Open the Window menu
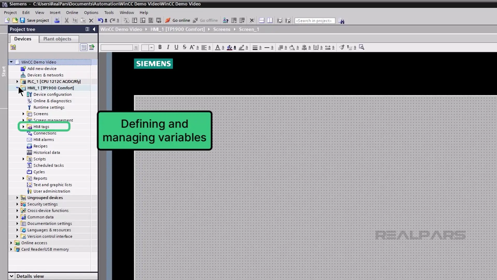 127,12
